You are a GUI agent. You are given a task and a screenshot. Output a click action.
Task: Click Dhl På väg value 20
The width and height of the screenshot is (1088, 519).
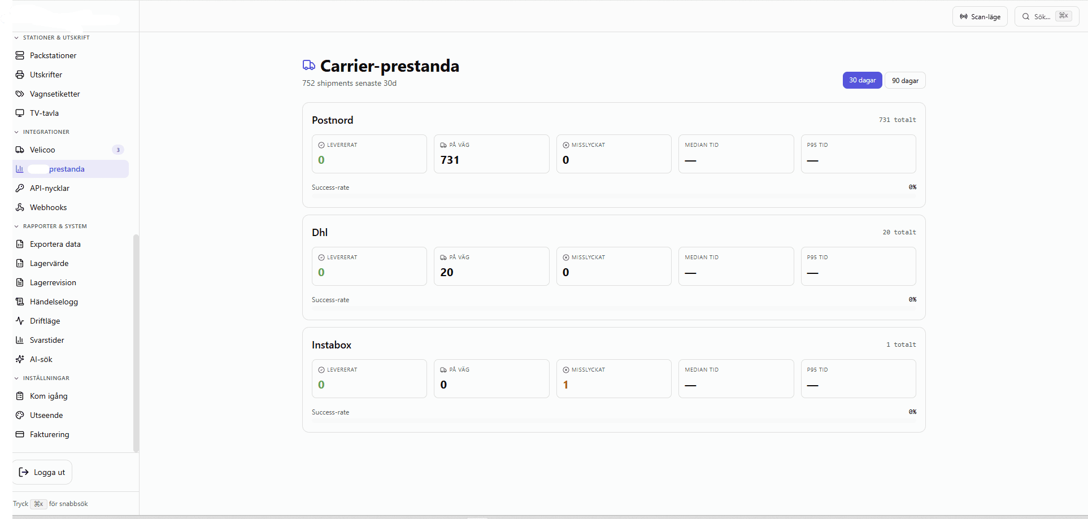[447, 272]
